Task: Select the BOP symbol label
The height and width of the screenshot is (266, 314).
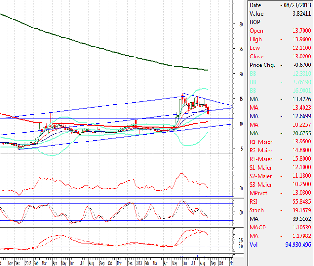Action: (256, 22)
